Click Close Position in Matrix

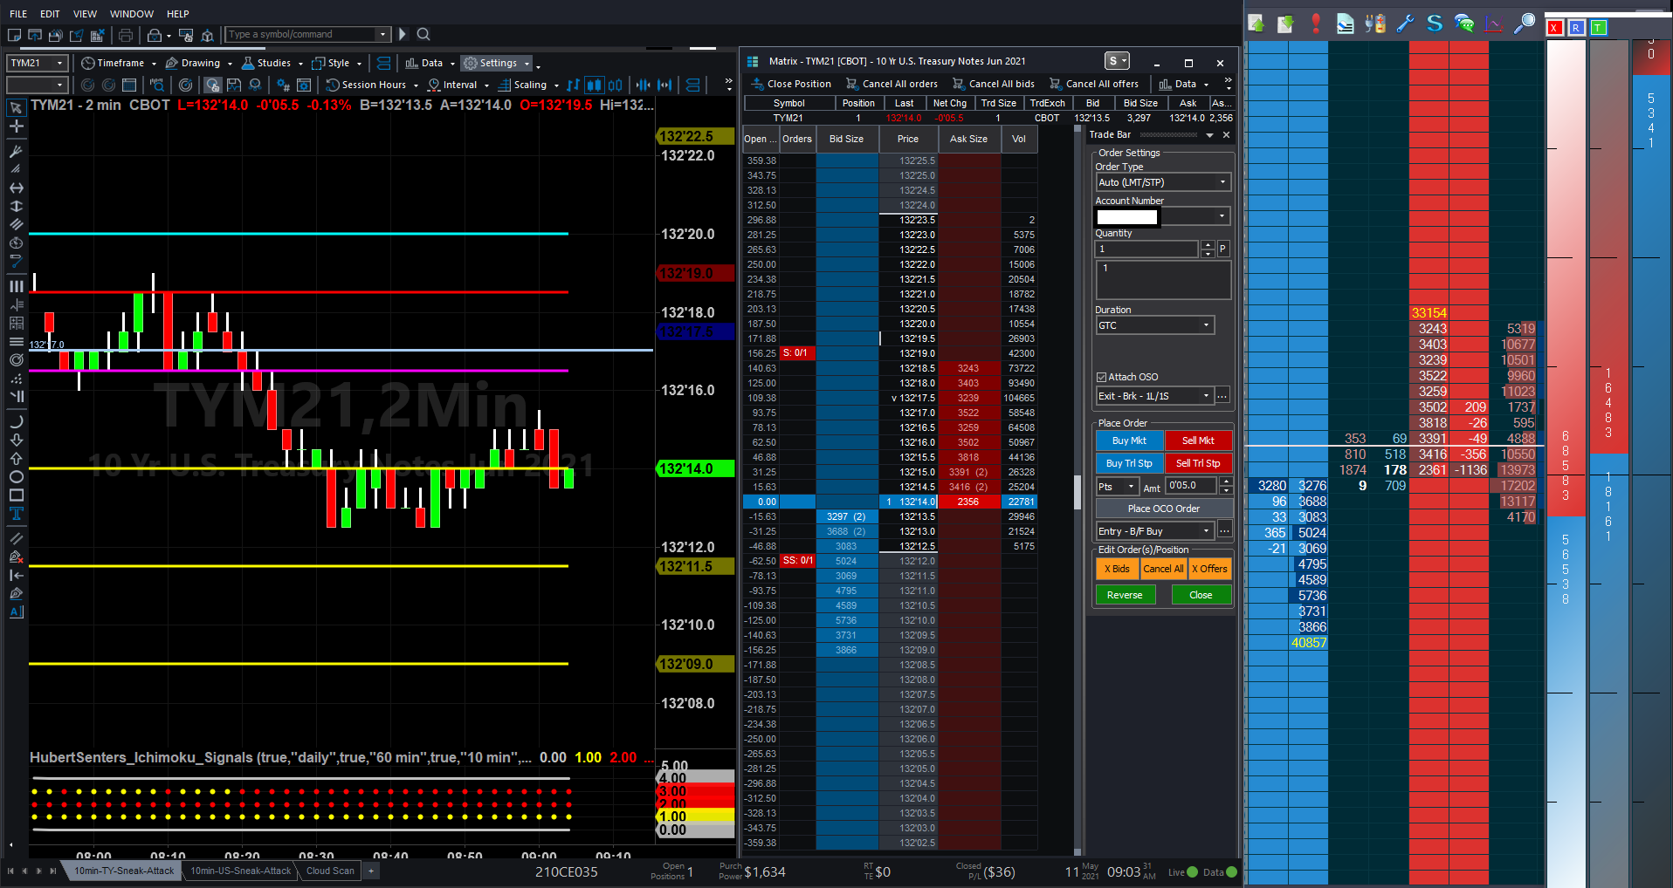pyautogui.click(x=792, y=84)
